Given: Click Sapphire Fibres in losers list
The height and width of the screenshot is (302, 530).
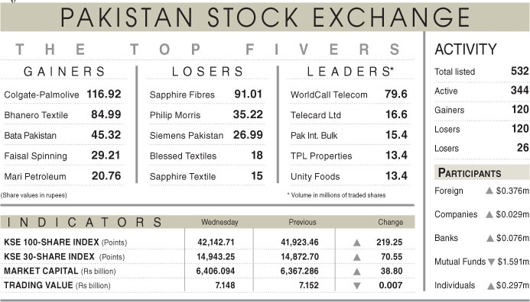Looking at the screenshot, I should 182,95.
